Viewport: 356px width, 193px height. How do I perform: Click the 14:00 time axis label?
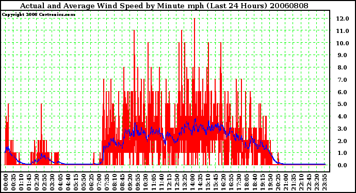(x=192, y=182)
